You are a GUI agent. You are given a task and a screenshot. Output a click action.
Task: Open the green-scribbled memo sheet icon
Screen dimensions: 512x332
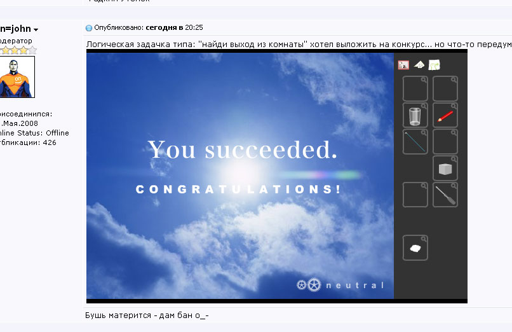point(435,65)
